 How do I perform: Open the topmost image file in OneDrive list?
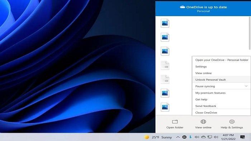click(165, 23)
